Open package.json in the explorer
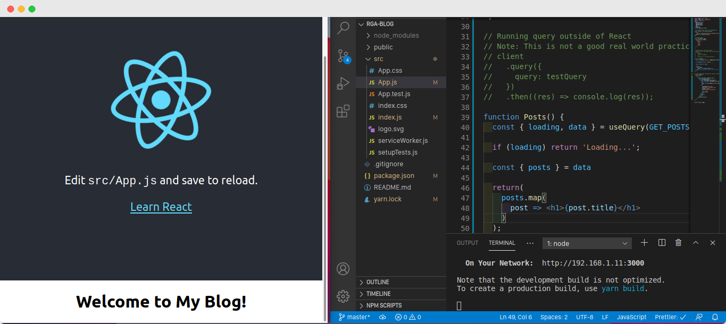Screen dimensions: 726x324 tap(401, 176)
